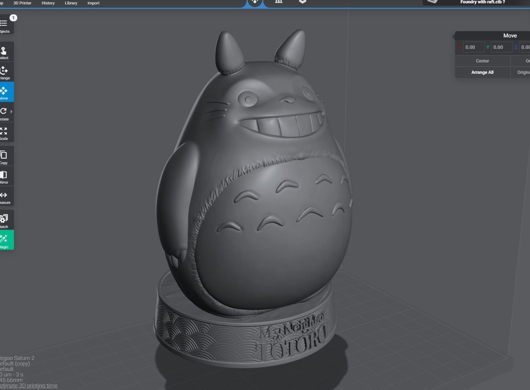This screenshot has height=390, width=530.
Task: Click the Z position input field
Action: (x=525, y=47)
